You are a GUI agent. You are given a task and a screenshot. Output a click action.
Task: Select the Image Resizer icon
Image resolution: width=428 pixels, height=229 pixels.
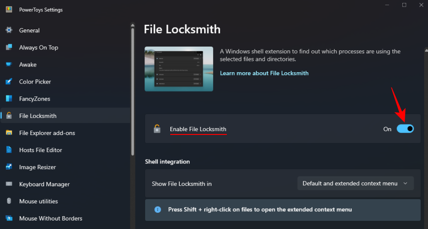(x=9, y=167)
